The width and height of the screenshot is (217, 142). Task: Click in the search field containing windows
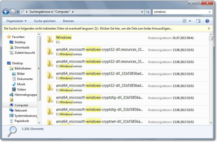179,12
